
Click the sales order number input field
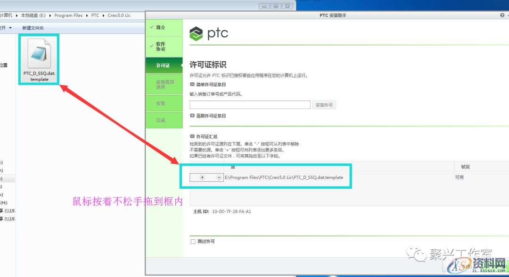click(250, 104)
